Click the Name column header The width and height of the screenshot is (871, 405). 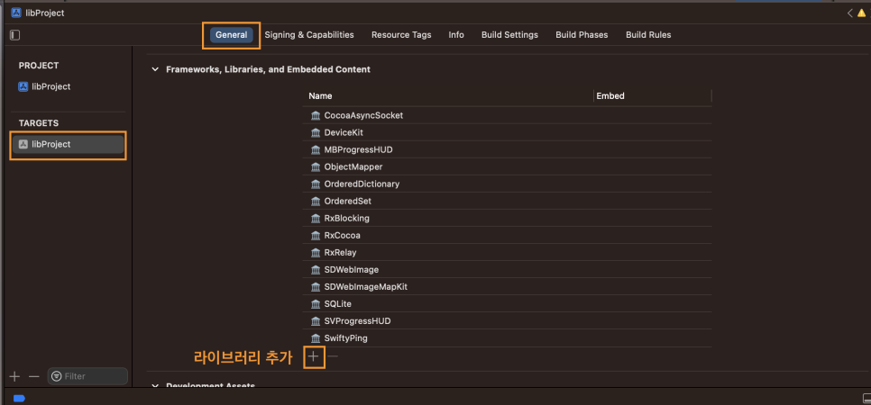pyautogui.click(x=320, y=96)
